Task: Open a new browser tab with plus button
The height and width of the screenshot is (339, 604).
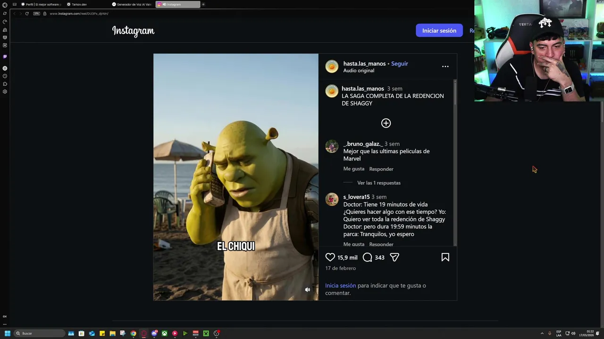Action: [203, 4]
